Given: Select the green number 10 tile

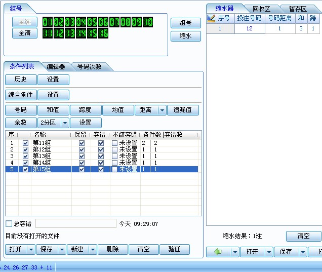Looking at the screenshot, I should click(x=148, y=22).
